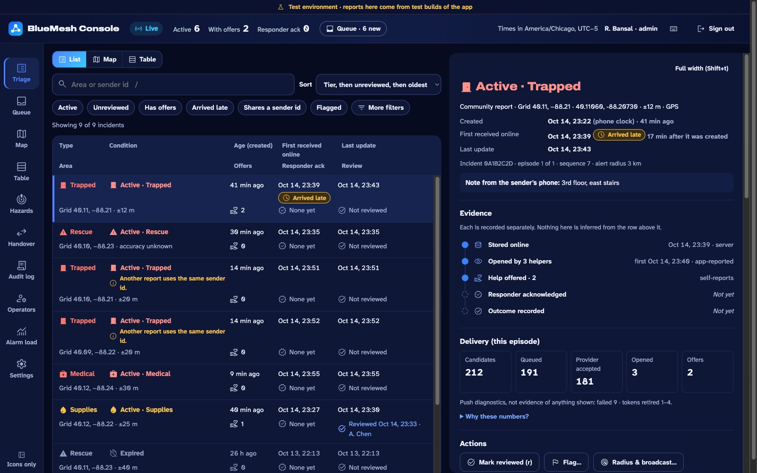Open Settings in the sidebar
757x473 pixels.
(21, 369)
